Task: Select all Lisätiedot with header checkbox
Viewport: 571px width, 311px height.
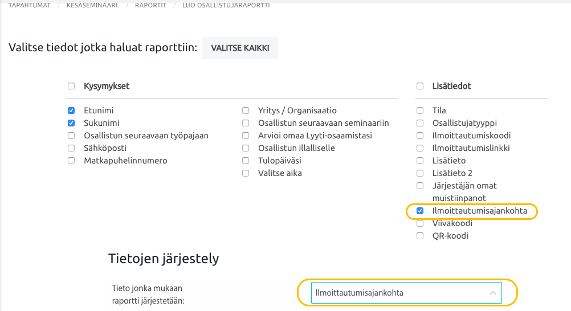Action: pyautogui.click(x=420, y=87)
